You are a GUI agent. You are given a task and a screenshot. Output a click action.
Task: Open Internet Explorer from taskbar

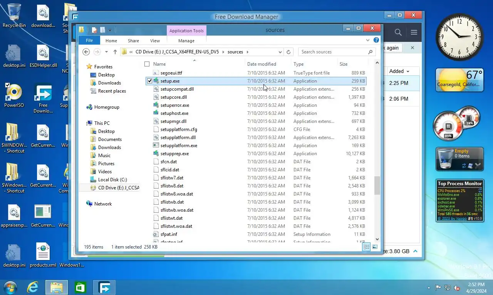pyautogui.click(x=33, y=287)
